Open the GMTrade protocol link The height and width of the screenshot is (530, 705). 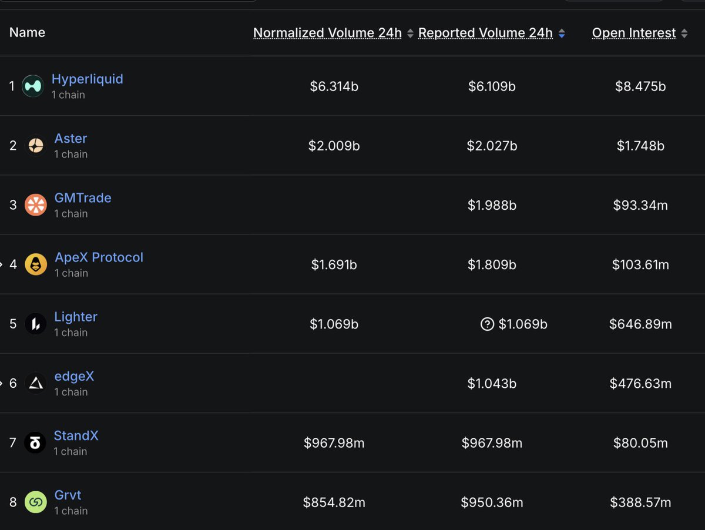click(x=83, y=198)
